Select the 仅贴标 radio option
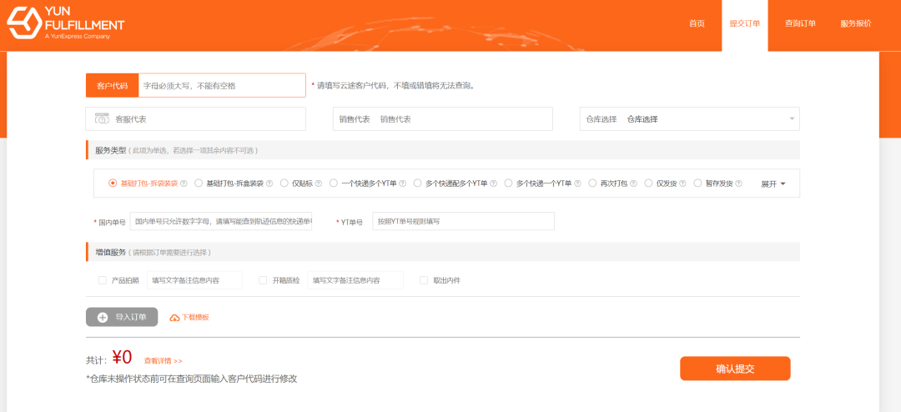This screenshot has width=901, height=412. 284,183
